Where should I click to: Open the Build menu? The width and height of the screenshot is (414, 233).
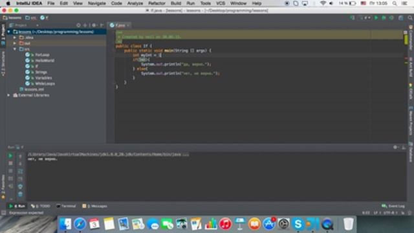(x=176, y=3)
